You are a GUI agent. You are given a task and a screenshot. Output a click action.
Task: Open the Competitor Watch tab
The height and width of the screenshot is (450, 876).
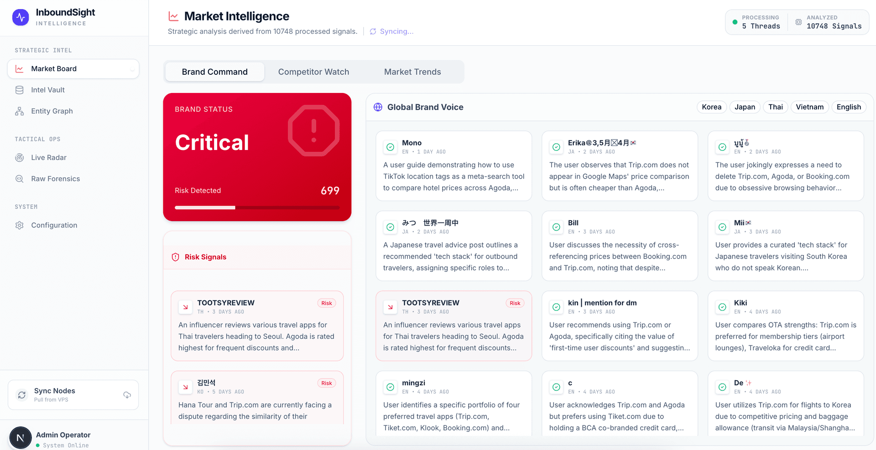(313, 72)
